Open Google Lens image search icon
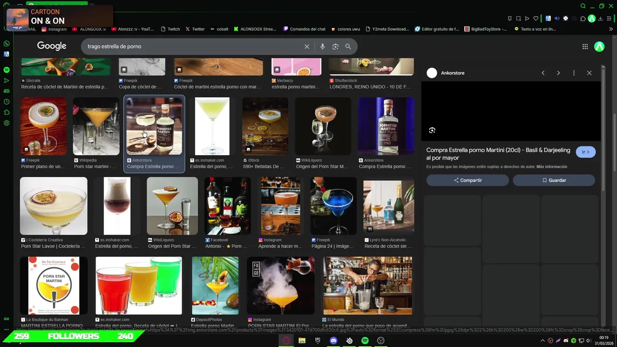 pos(335,47)
